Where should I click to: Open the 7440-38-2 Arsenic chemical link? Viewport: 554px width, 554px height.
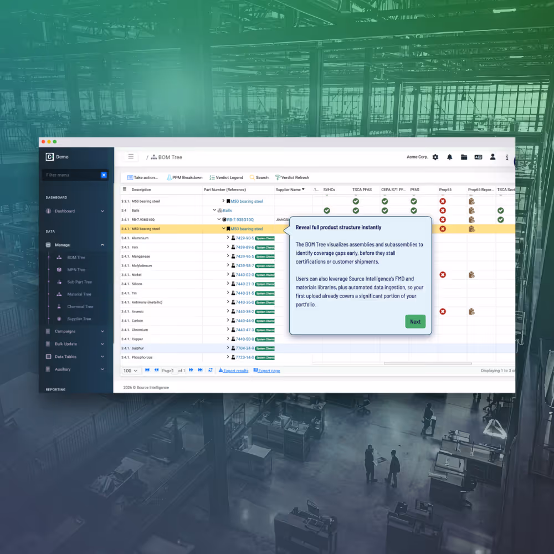pyautogui.click(x=244, y=311)
